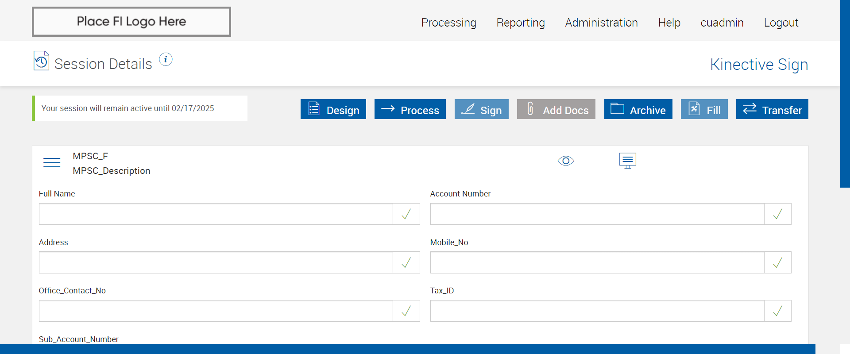850x354 pixels.
Task: Open the Administration menu
Action: pos(601,23)
